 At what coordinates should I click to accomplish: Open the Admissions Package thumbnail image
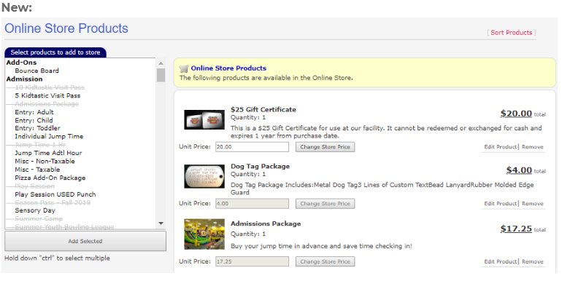[x=204, y=234]
